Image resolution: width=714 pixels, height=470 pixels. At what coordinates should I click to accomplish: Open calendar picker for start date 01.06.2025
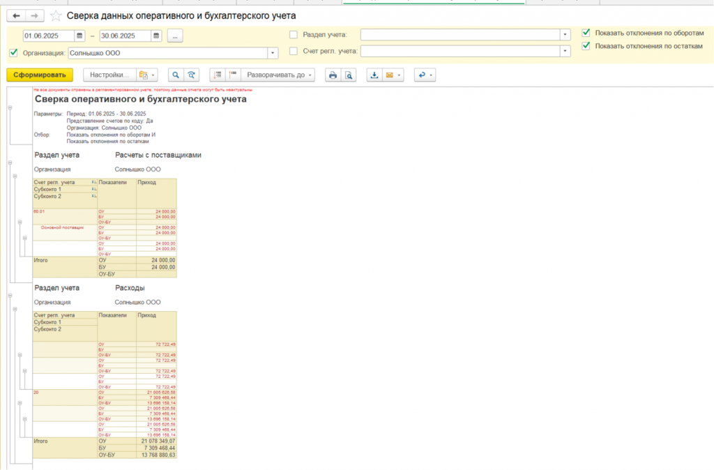point(80,36)
